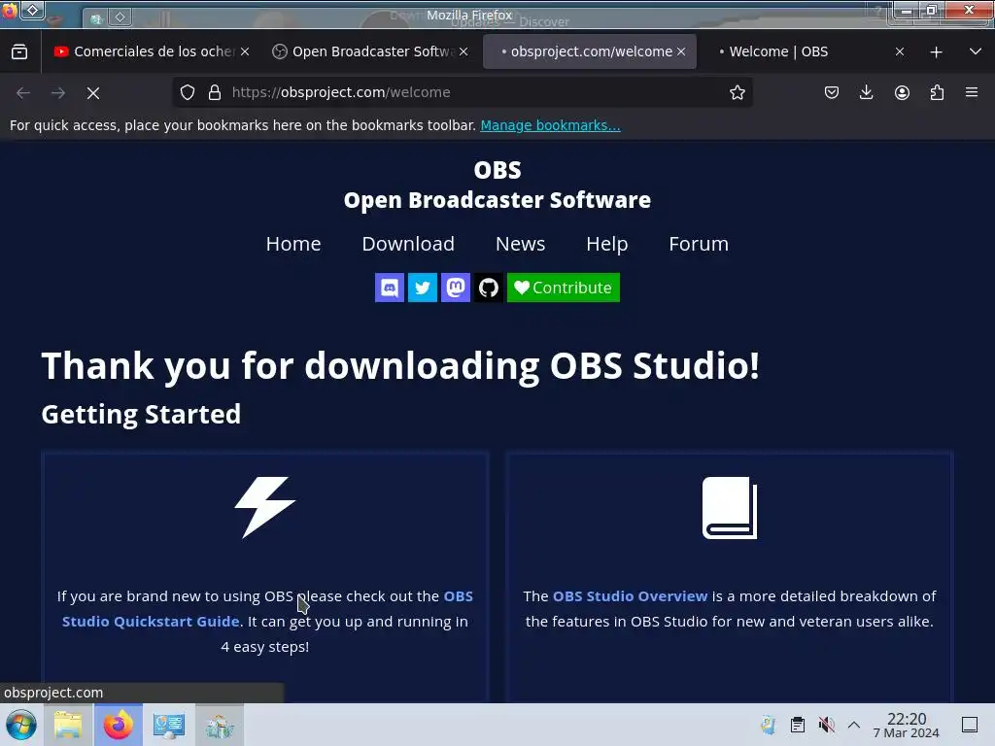The height and width of the screenshot is (746, 995).
Task: Switch to Open Broadcaster Software tab
Action: (370, 51)
